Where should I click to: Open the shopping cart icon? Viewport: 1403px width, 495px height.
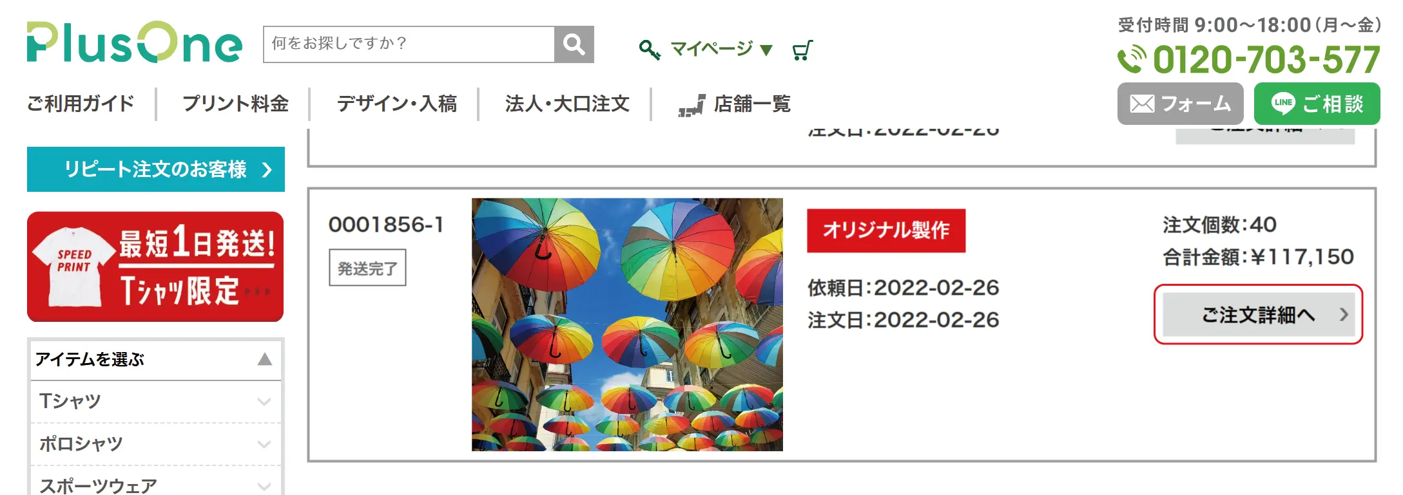802,50
